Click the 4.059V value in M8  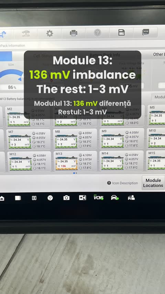(x=87, y=133)
